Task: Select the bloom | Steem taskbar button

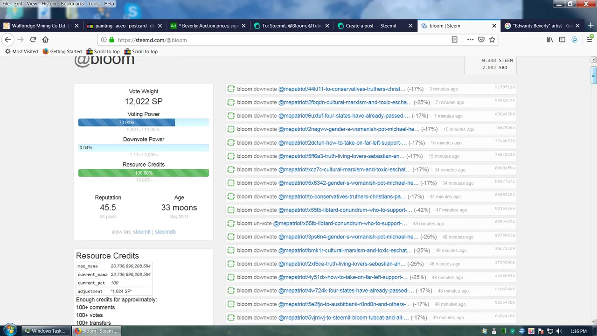Action: [x=97, y=331]
